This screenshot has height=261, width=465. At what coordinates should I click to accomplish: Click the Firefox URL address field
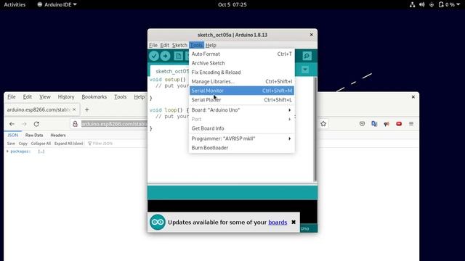114,124
